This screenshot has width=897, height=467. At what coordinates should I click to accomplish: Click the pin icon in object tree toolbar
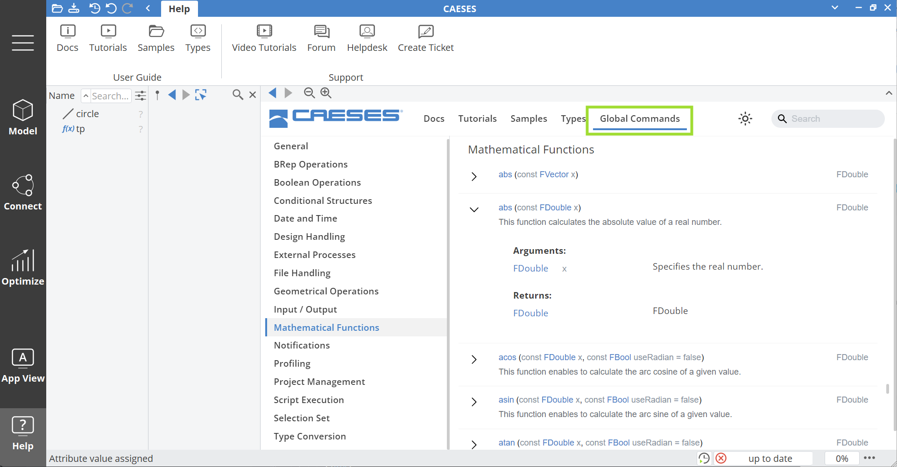157,95
